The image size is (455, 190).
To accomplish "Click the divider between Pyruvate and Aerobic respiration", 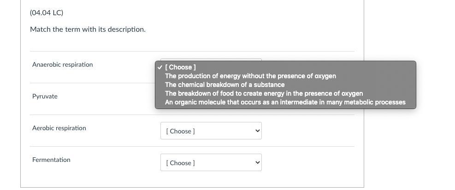I will point(92,115).
